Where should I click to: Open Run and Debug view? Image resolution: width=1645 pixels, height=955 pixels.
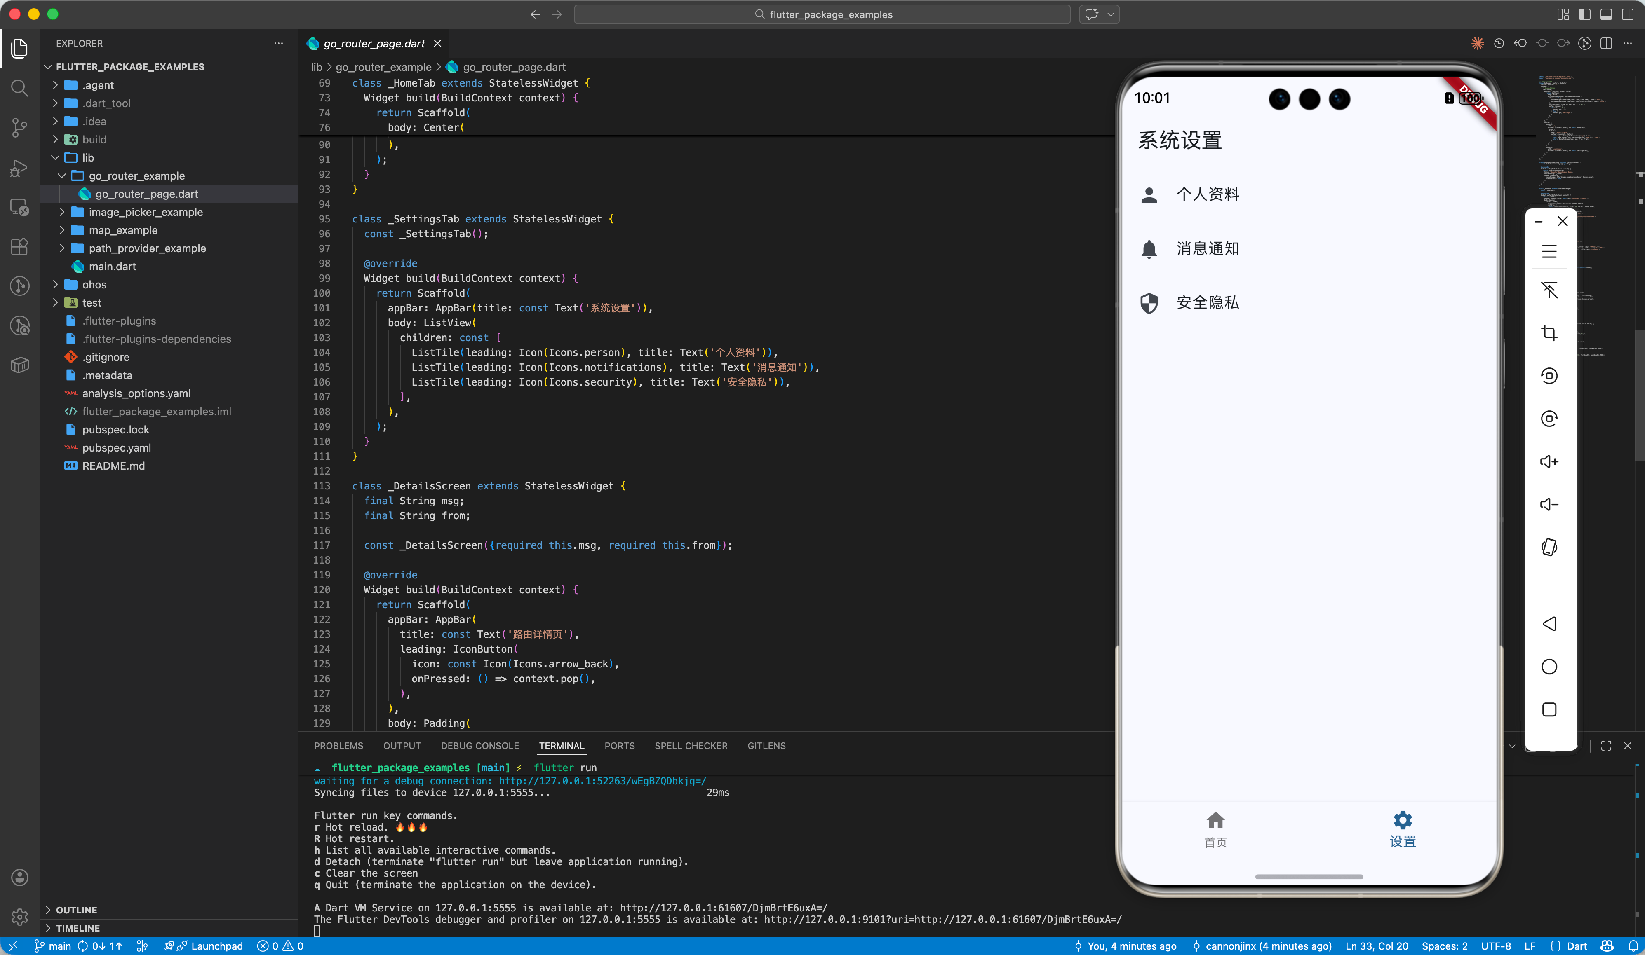(20, 168)
